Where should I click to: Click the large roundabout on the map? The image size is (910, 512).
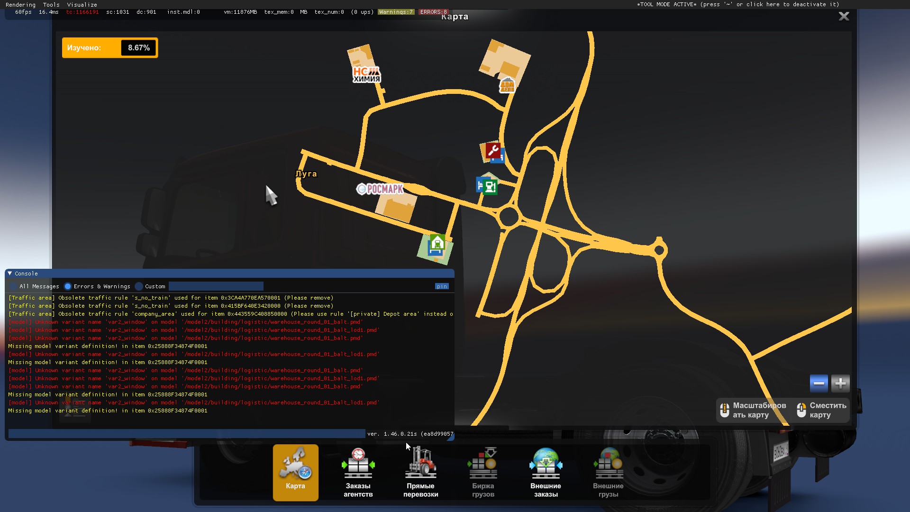click(509, 217)
